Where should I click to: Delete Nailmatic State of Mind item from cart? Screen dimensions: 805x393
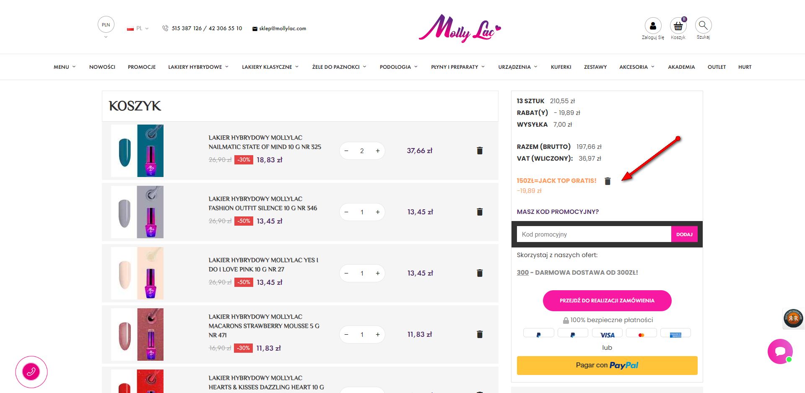(x=480, y=151)
